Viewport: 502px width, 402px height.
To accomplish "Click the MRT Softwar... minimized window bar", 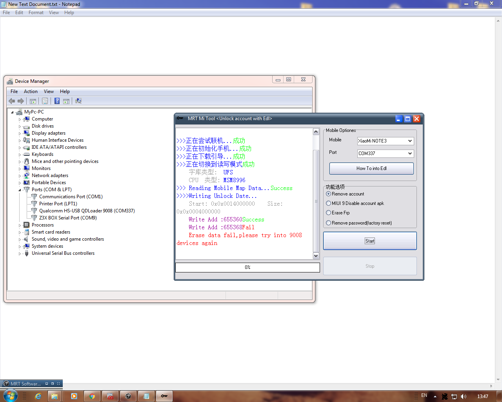I will pos(31,384).
